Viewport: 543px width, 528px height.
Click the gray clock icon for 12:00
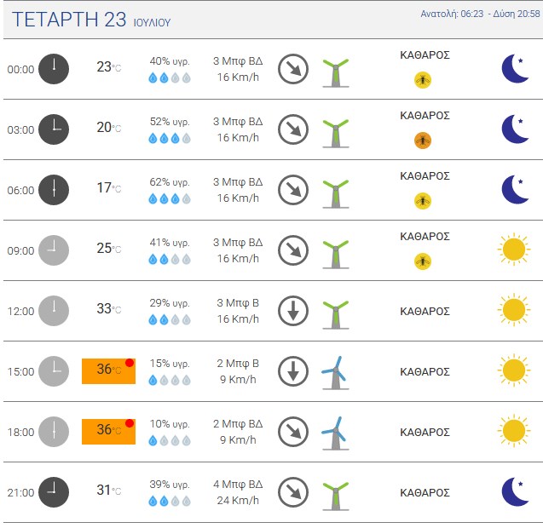pyautogui.click(x=54, y=311)
